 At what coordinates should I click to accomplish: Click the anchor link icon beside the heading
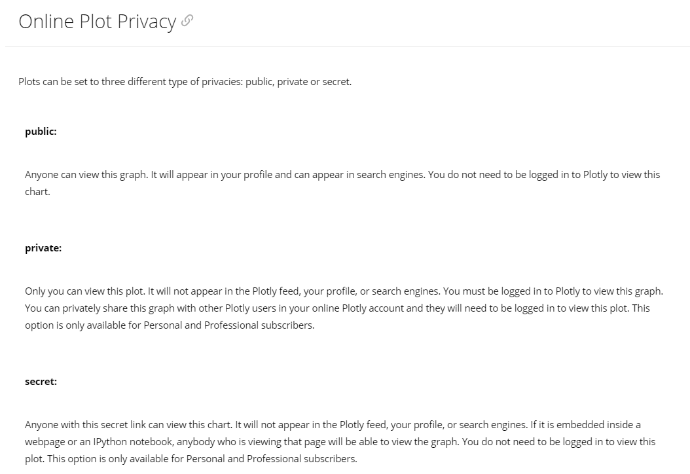pos(187,21)
